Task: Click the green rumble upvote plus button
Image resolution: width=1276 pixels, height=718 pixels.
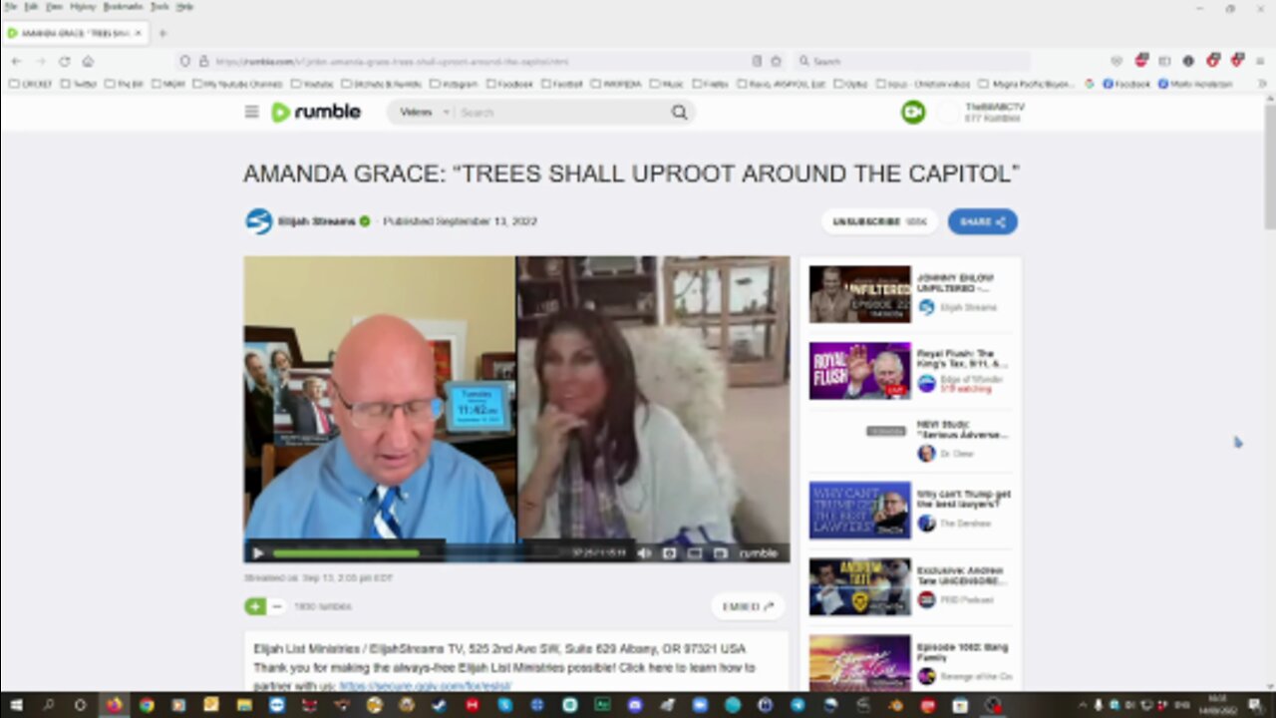Action: point(255,606)
